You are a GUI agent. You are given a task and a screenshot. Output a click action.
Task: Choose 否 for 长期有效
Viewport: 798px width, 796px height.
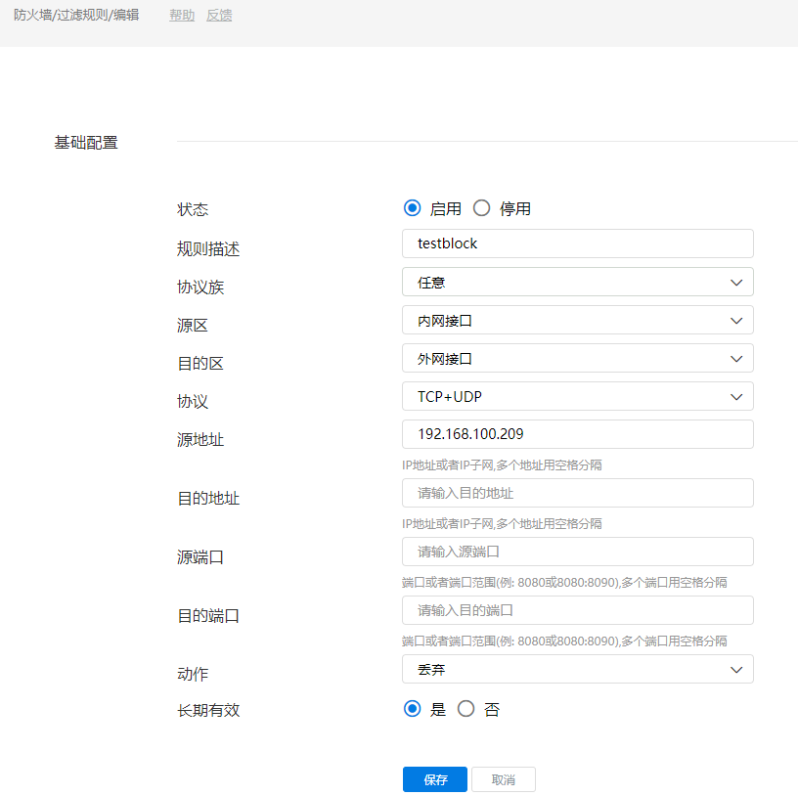coord(466,709)
